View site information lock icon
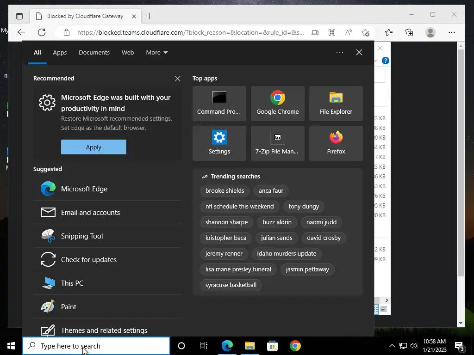The image size is (474, 355). 67,32
